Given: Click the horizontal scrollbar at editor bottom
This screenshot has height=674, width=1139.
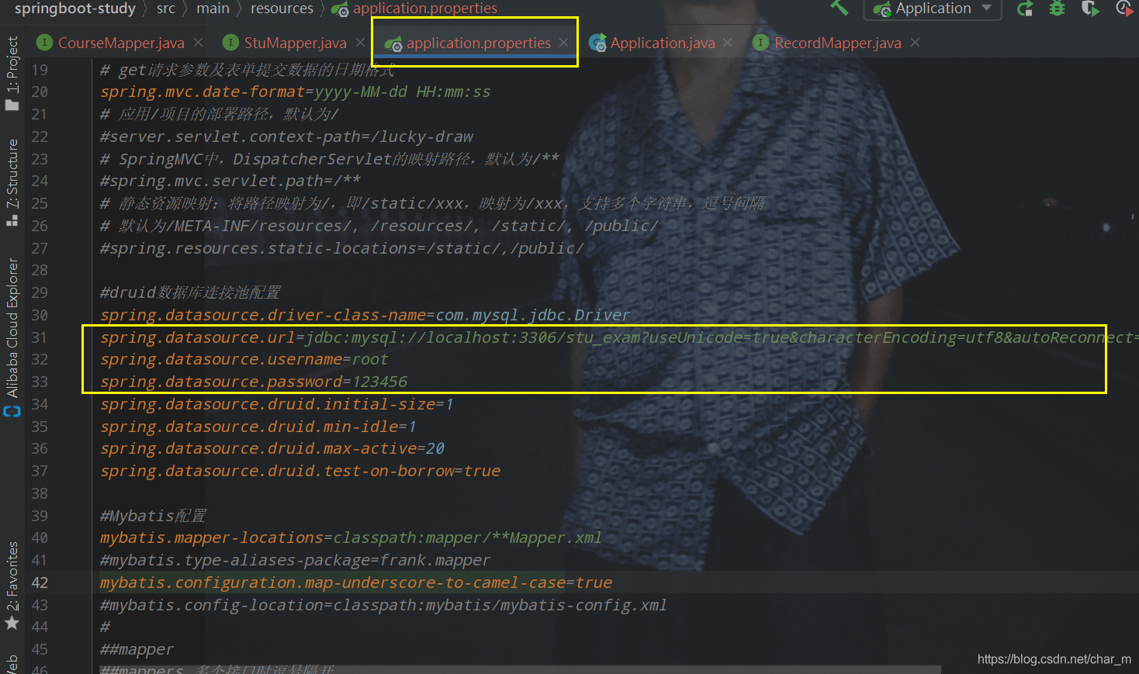Looking at the screenshot, I should tap(520, 669).
